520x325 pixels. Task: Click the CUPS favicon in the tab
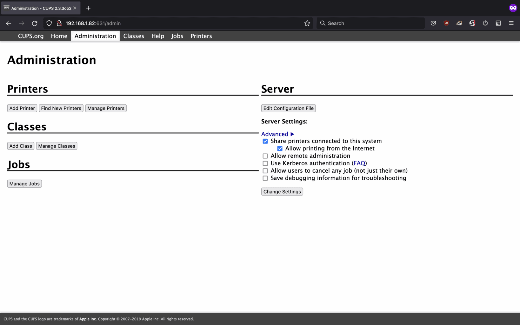tap(6, 8)
